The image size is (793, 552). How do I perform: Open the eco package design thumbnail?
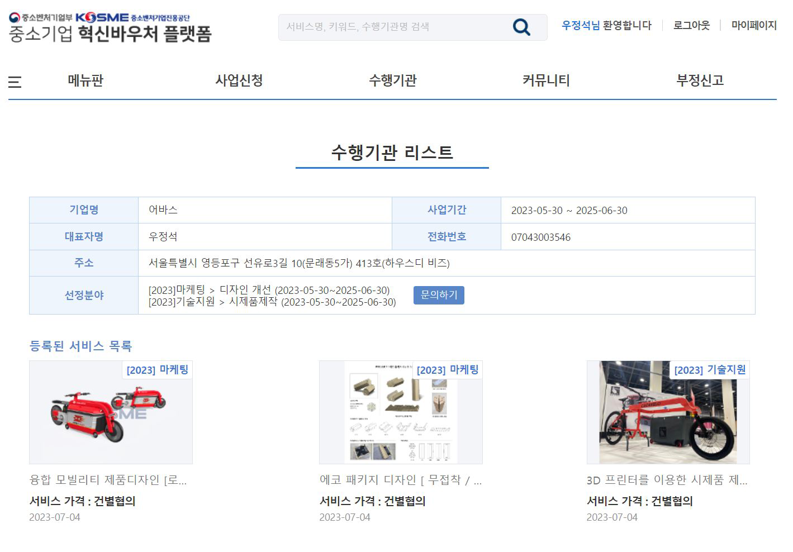coord(401,412)
